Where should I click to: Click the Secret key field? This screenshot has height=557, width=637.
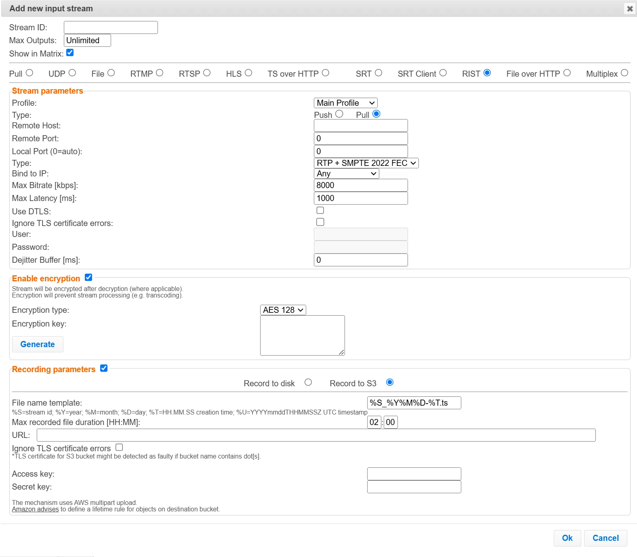coord(414,487)
